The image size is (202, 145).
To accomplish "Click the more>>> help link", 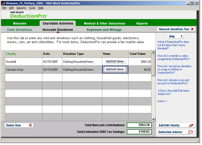I will (x=162, y=101).
